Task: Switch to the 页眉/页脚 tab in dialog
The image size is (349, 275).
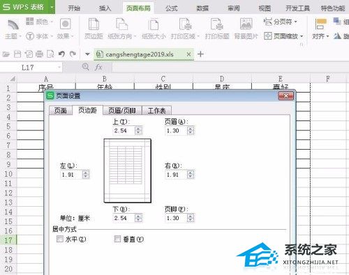Action: pos(122,111)
